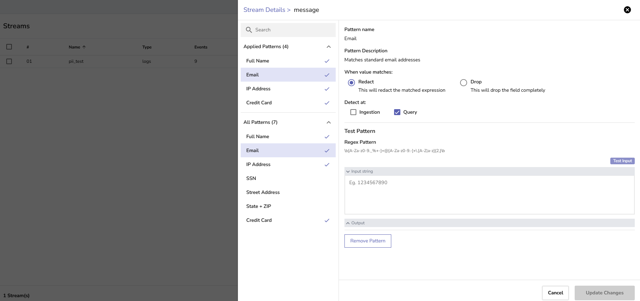
Task: Click checkmark beside applied Credit Card pattern
Action: 327,103
